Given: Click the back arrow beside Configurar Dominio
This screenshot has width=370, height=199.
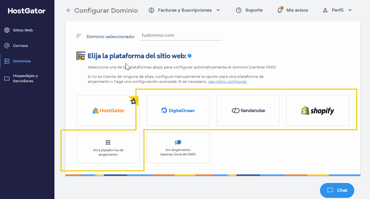Looking at the screenshot, I should point(69,10).
